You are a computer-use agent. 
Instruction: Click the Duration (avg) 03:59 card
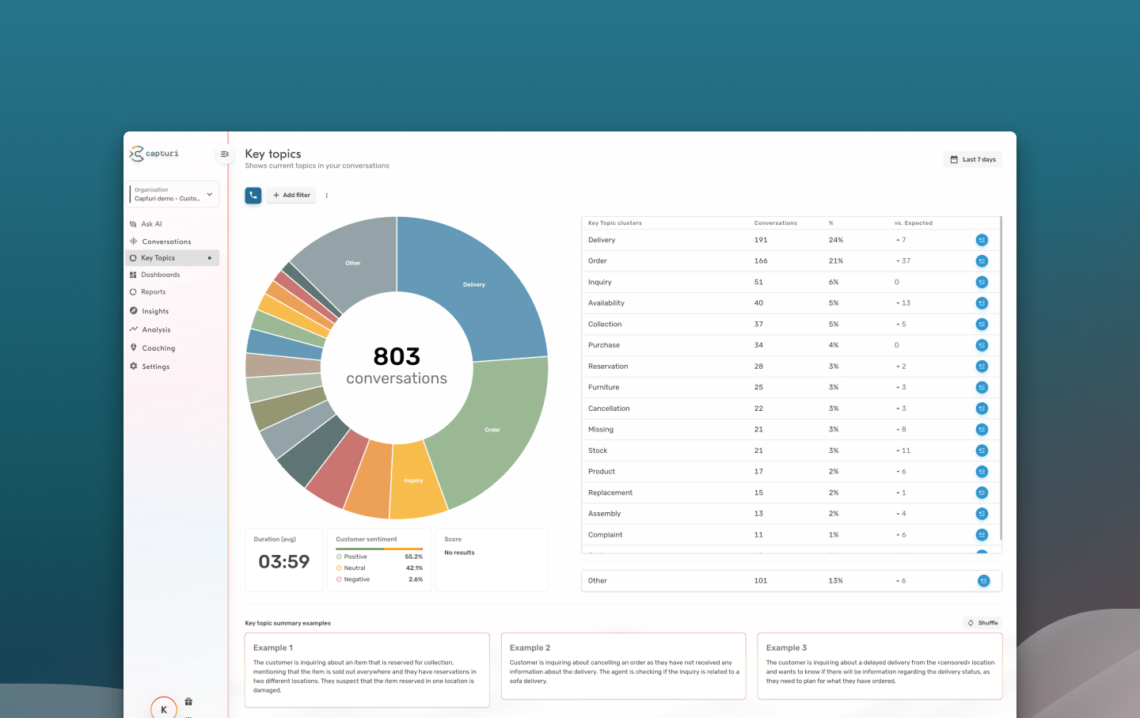(284, 560)
